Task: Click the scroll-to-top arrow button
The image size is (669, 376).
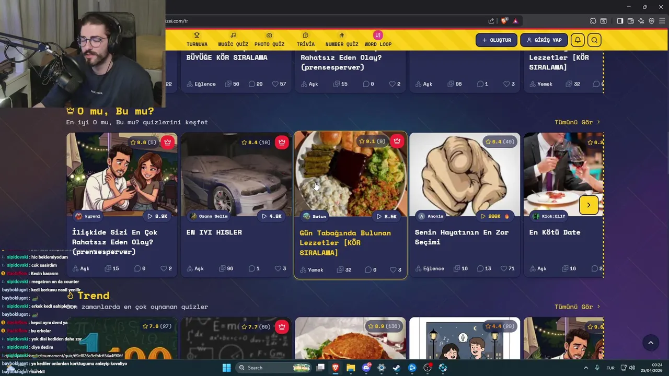Action: tap(651, 343)
